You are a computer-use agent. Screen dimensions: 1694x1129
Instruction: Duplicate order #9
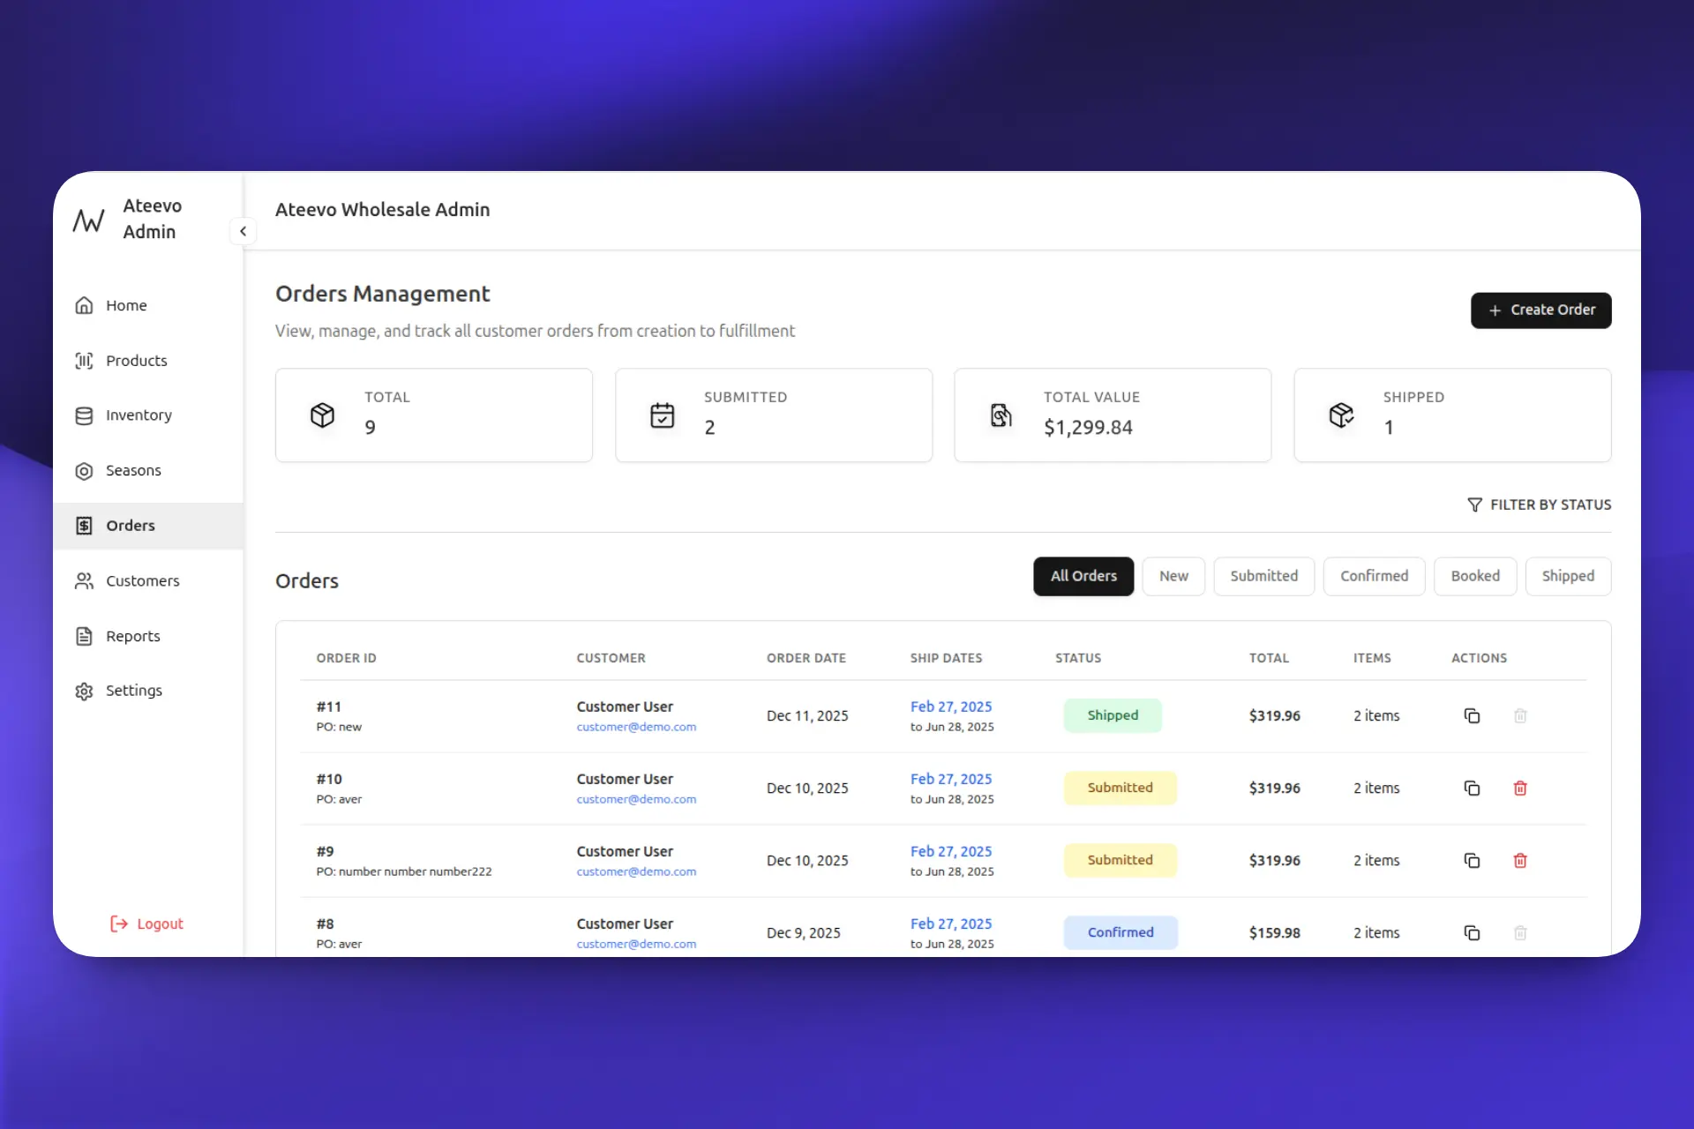pos(1472,860)
